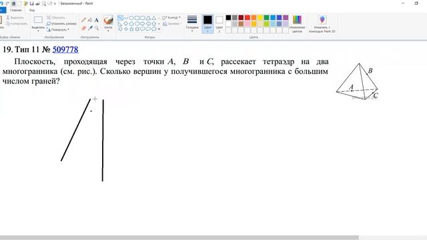Click the tetrahedron figure on the canvas
The image size is (427, 240).
(358, 81)
